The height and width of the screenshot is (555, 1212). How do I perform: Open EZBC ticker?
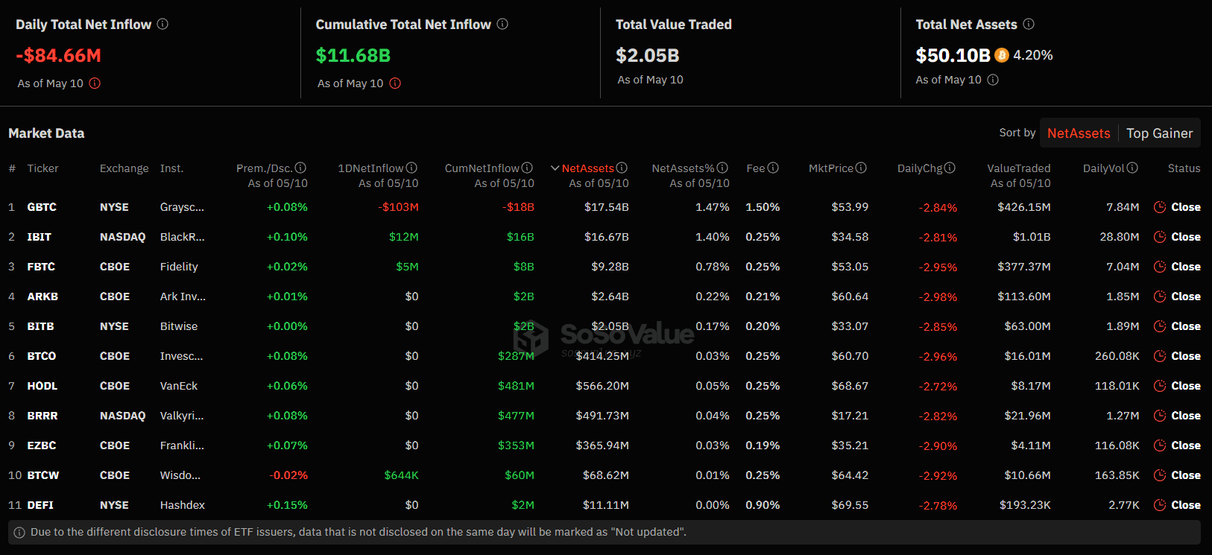pos(42,445)
